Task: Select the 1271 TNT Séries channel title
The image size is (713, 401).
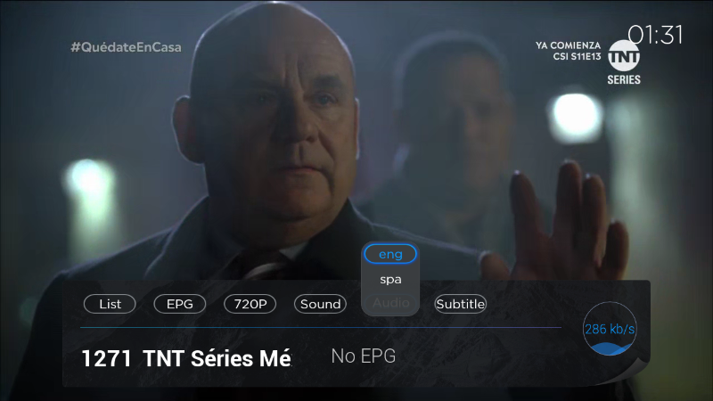Action: [186, 358]
